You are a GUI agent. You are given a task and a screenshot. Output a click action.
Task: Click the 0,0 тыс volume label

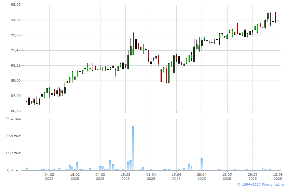tap(14, 170)
